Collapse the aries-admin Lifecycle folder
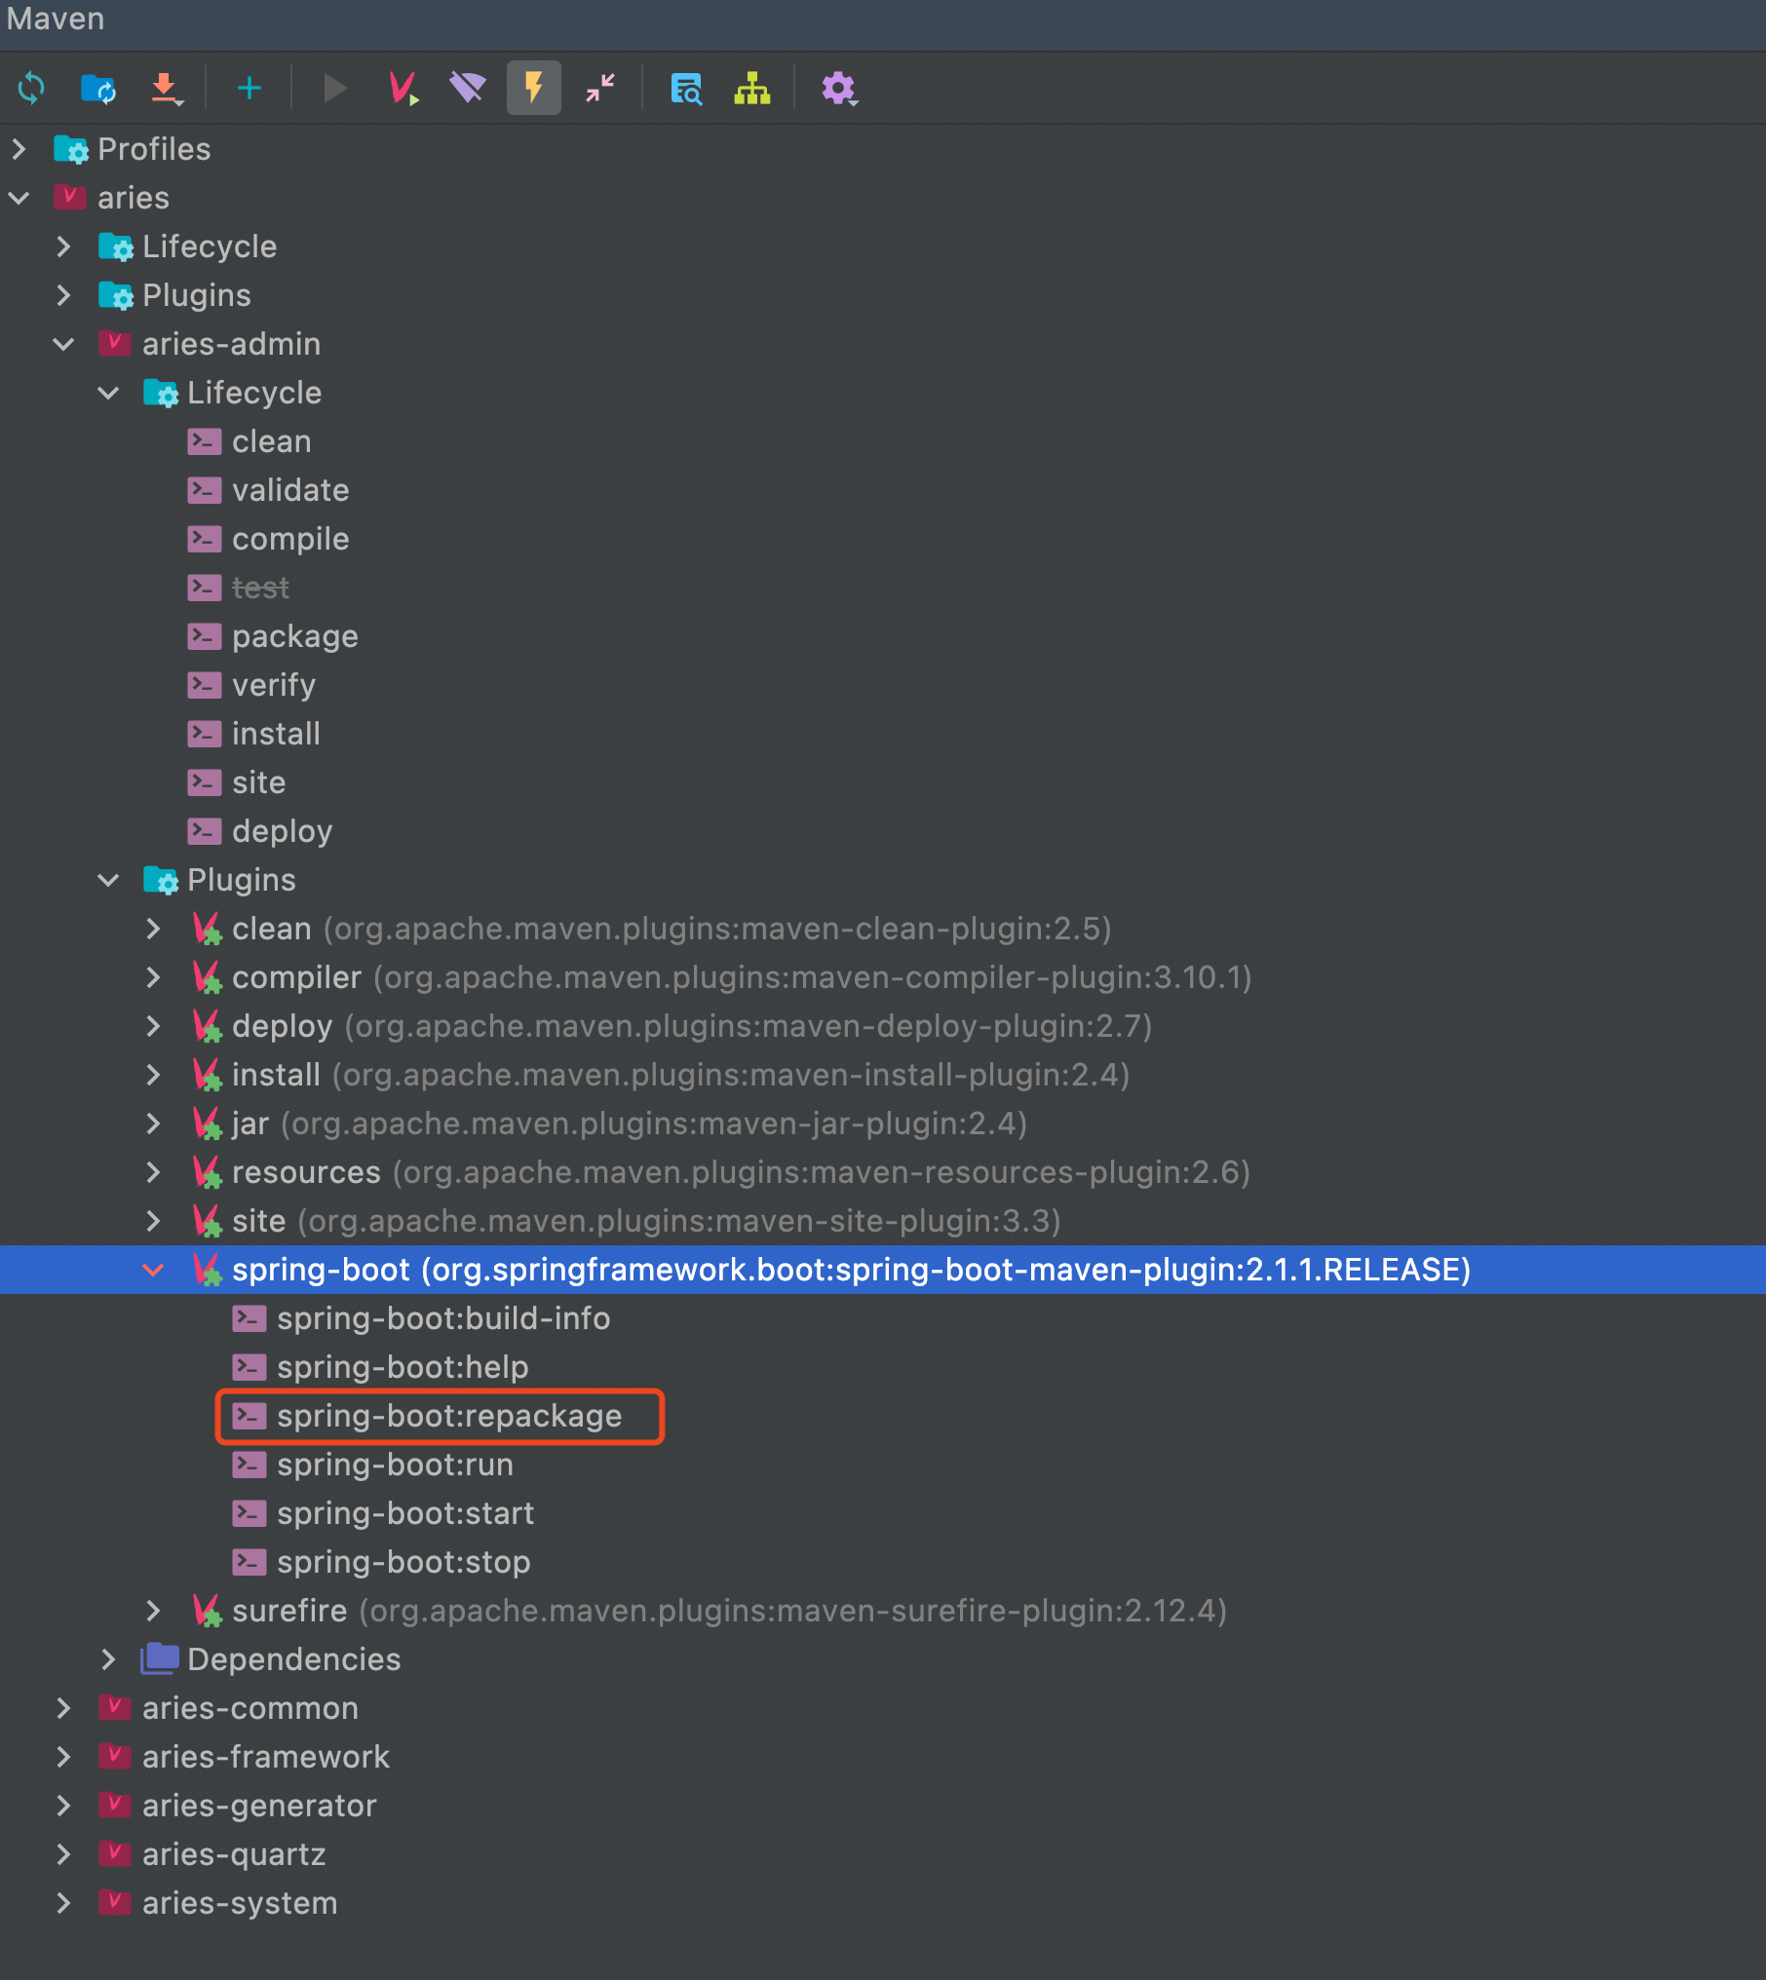 coord(108,393)
